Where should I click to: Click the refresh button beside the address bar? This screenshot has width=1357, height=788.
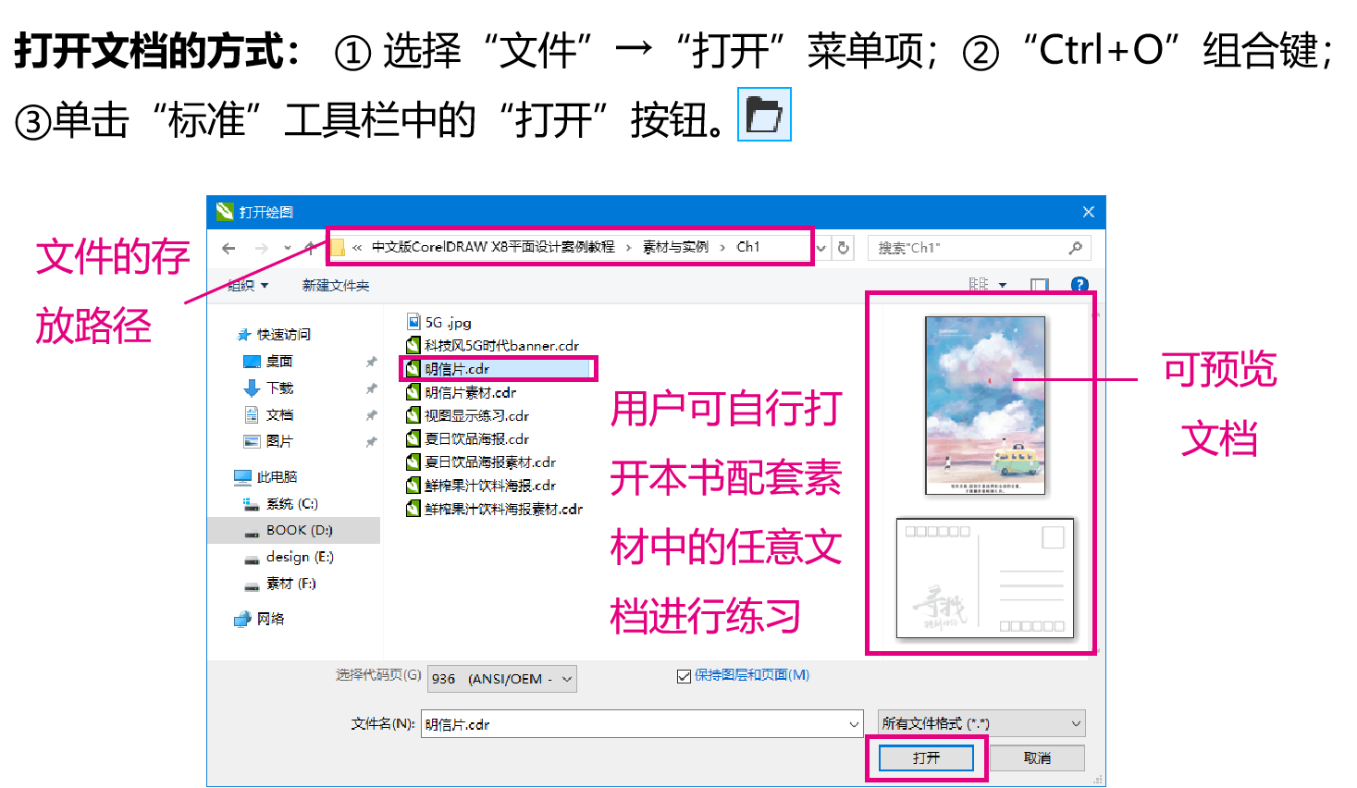point(844,248)
